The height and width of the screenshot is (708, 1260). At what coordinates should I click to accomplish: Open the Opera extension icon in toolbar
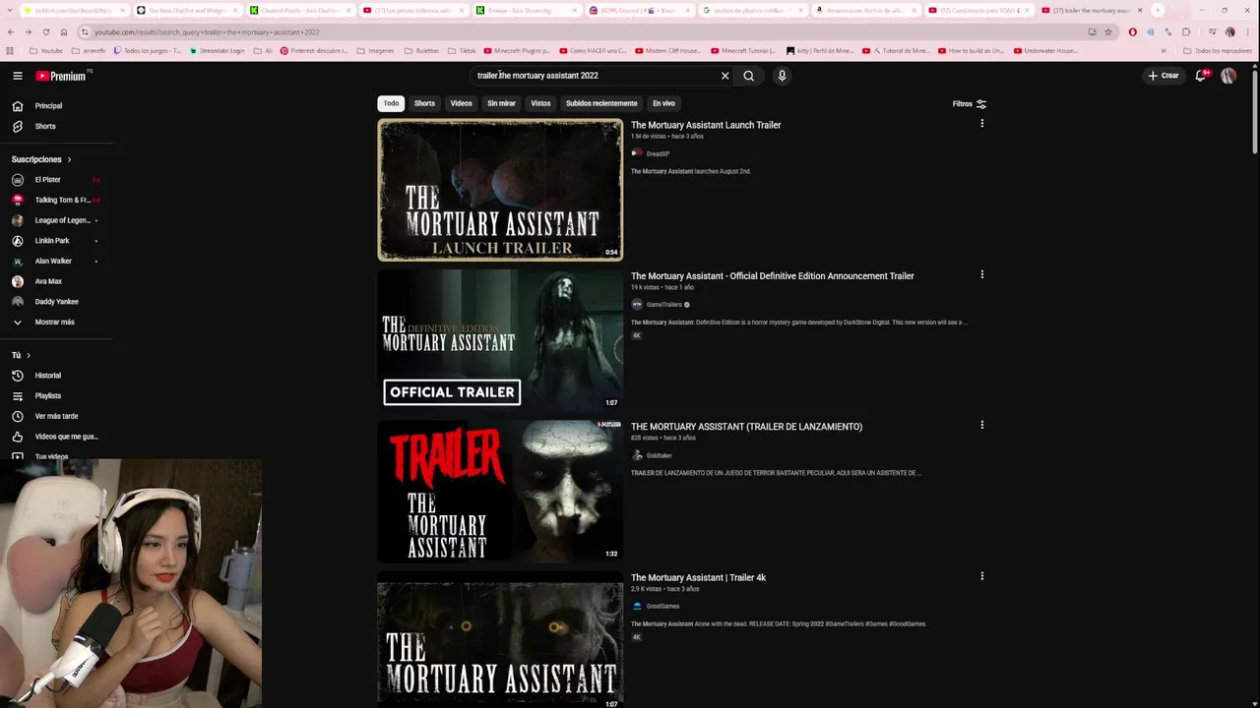[1133, 31]
